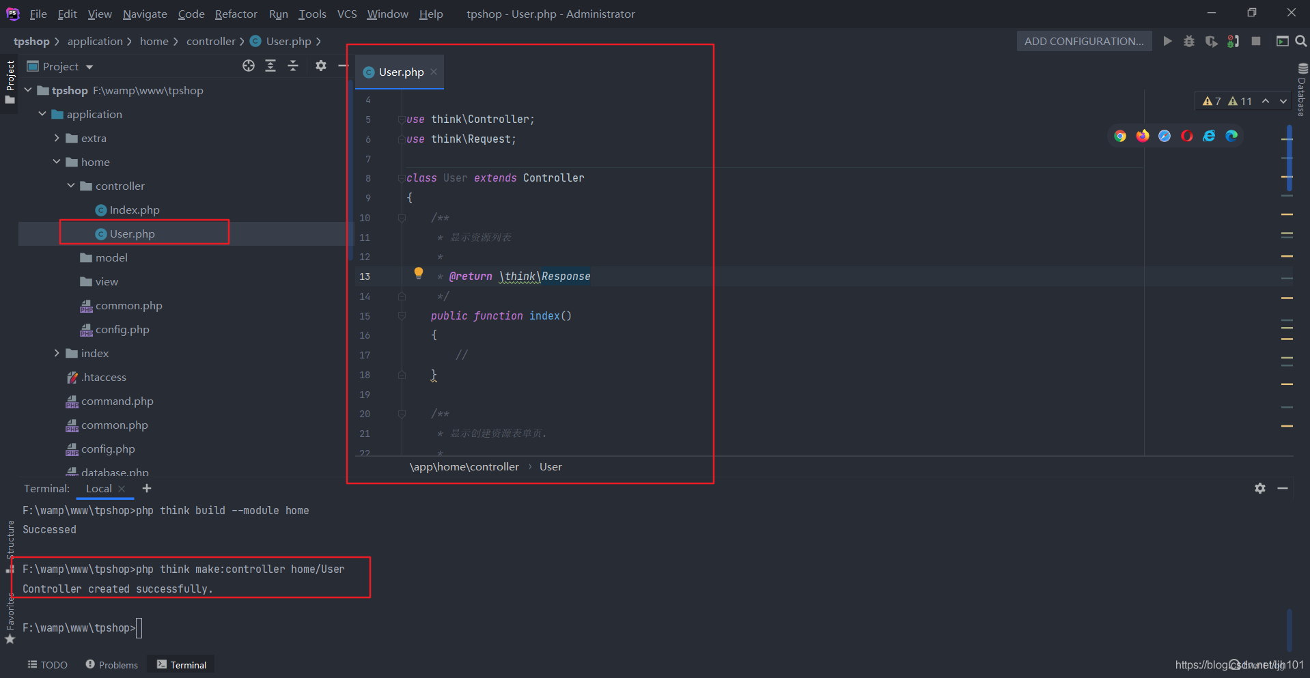Click the Run (play) toolbar icon
1310x678 pixels.
pyautogui.click(x=1167, y=41)
